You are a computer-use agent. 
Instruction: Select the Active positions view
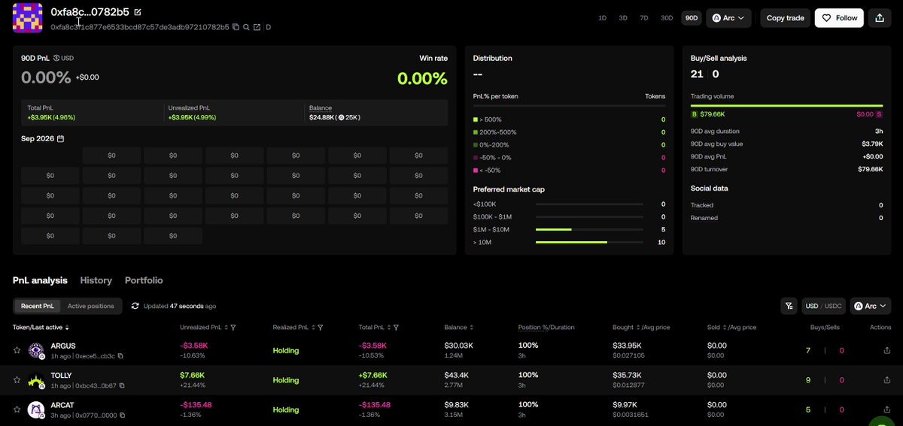click(x=91, y=306)
